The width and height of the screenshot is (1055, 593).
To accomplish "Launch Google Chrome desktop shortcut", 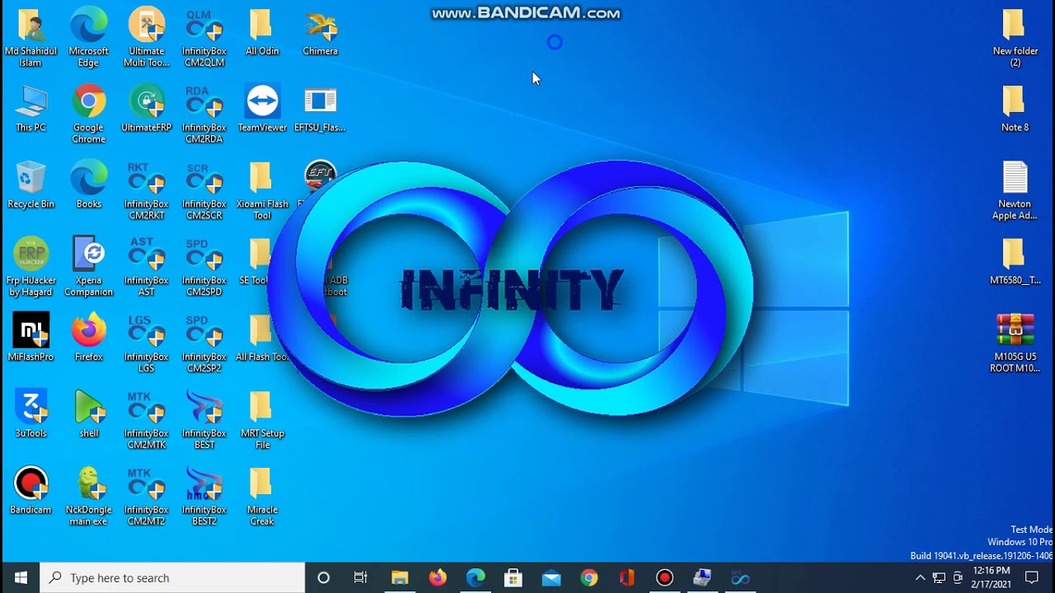I will click(88, 114).
